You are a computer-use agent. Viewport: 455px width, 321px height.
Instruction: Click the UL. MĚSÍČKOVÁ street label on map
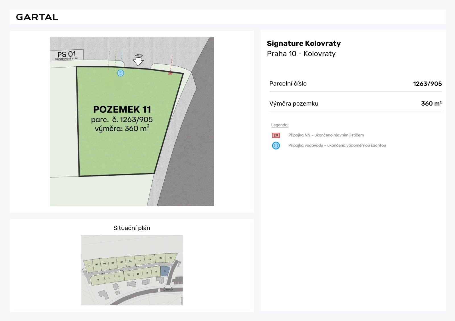168,290
